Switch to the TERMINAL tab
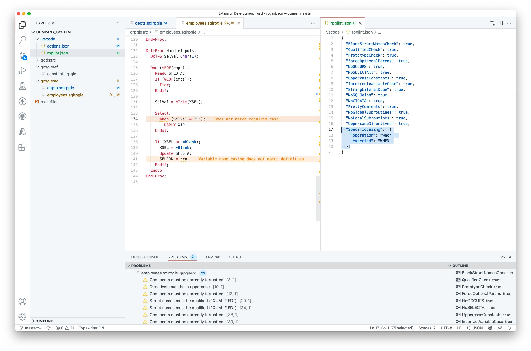The image size is (531, 351). [x=212, y=257]
